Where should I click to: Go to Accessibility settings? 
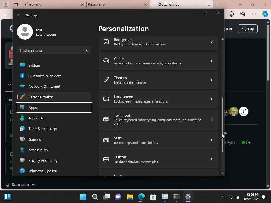(54, 150)
